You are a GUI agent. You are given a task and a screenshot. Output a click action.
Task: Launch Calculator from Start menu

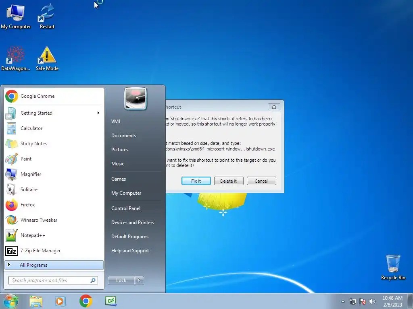tap(54, 128)
